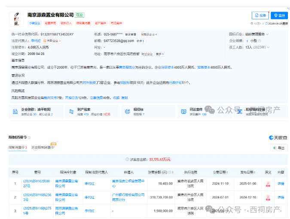
Task: Collapse summary with 收起 link
Action: click(x=116, y=97)
